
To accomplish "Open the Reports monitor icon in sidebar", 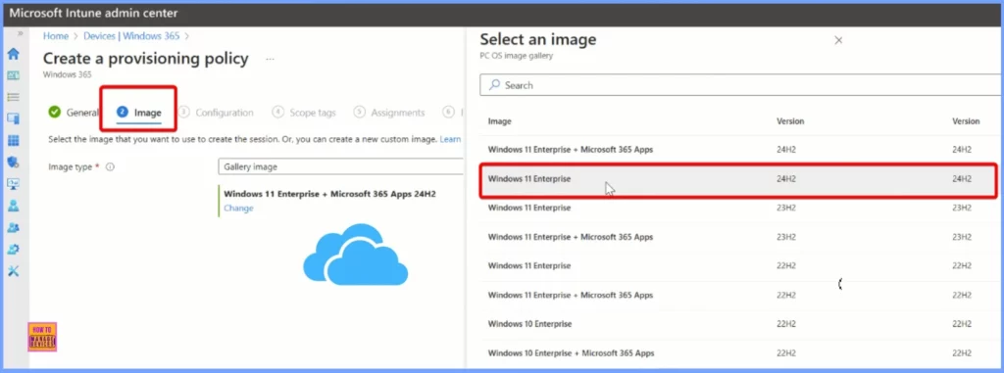I will click(x=13, y=184).
